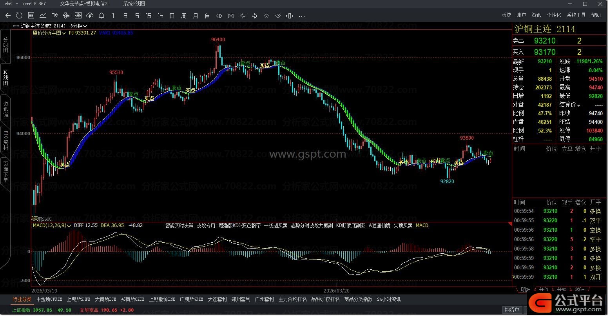Click the cloud sync toolbar icon
Screen dimensions: 609x316
(x=90, y=16)
